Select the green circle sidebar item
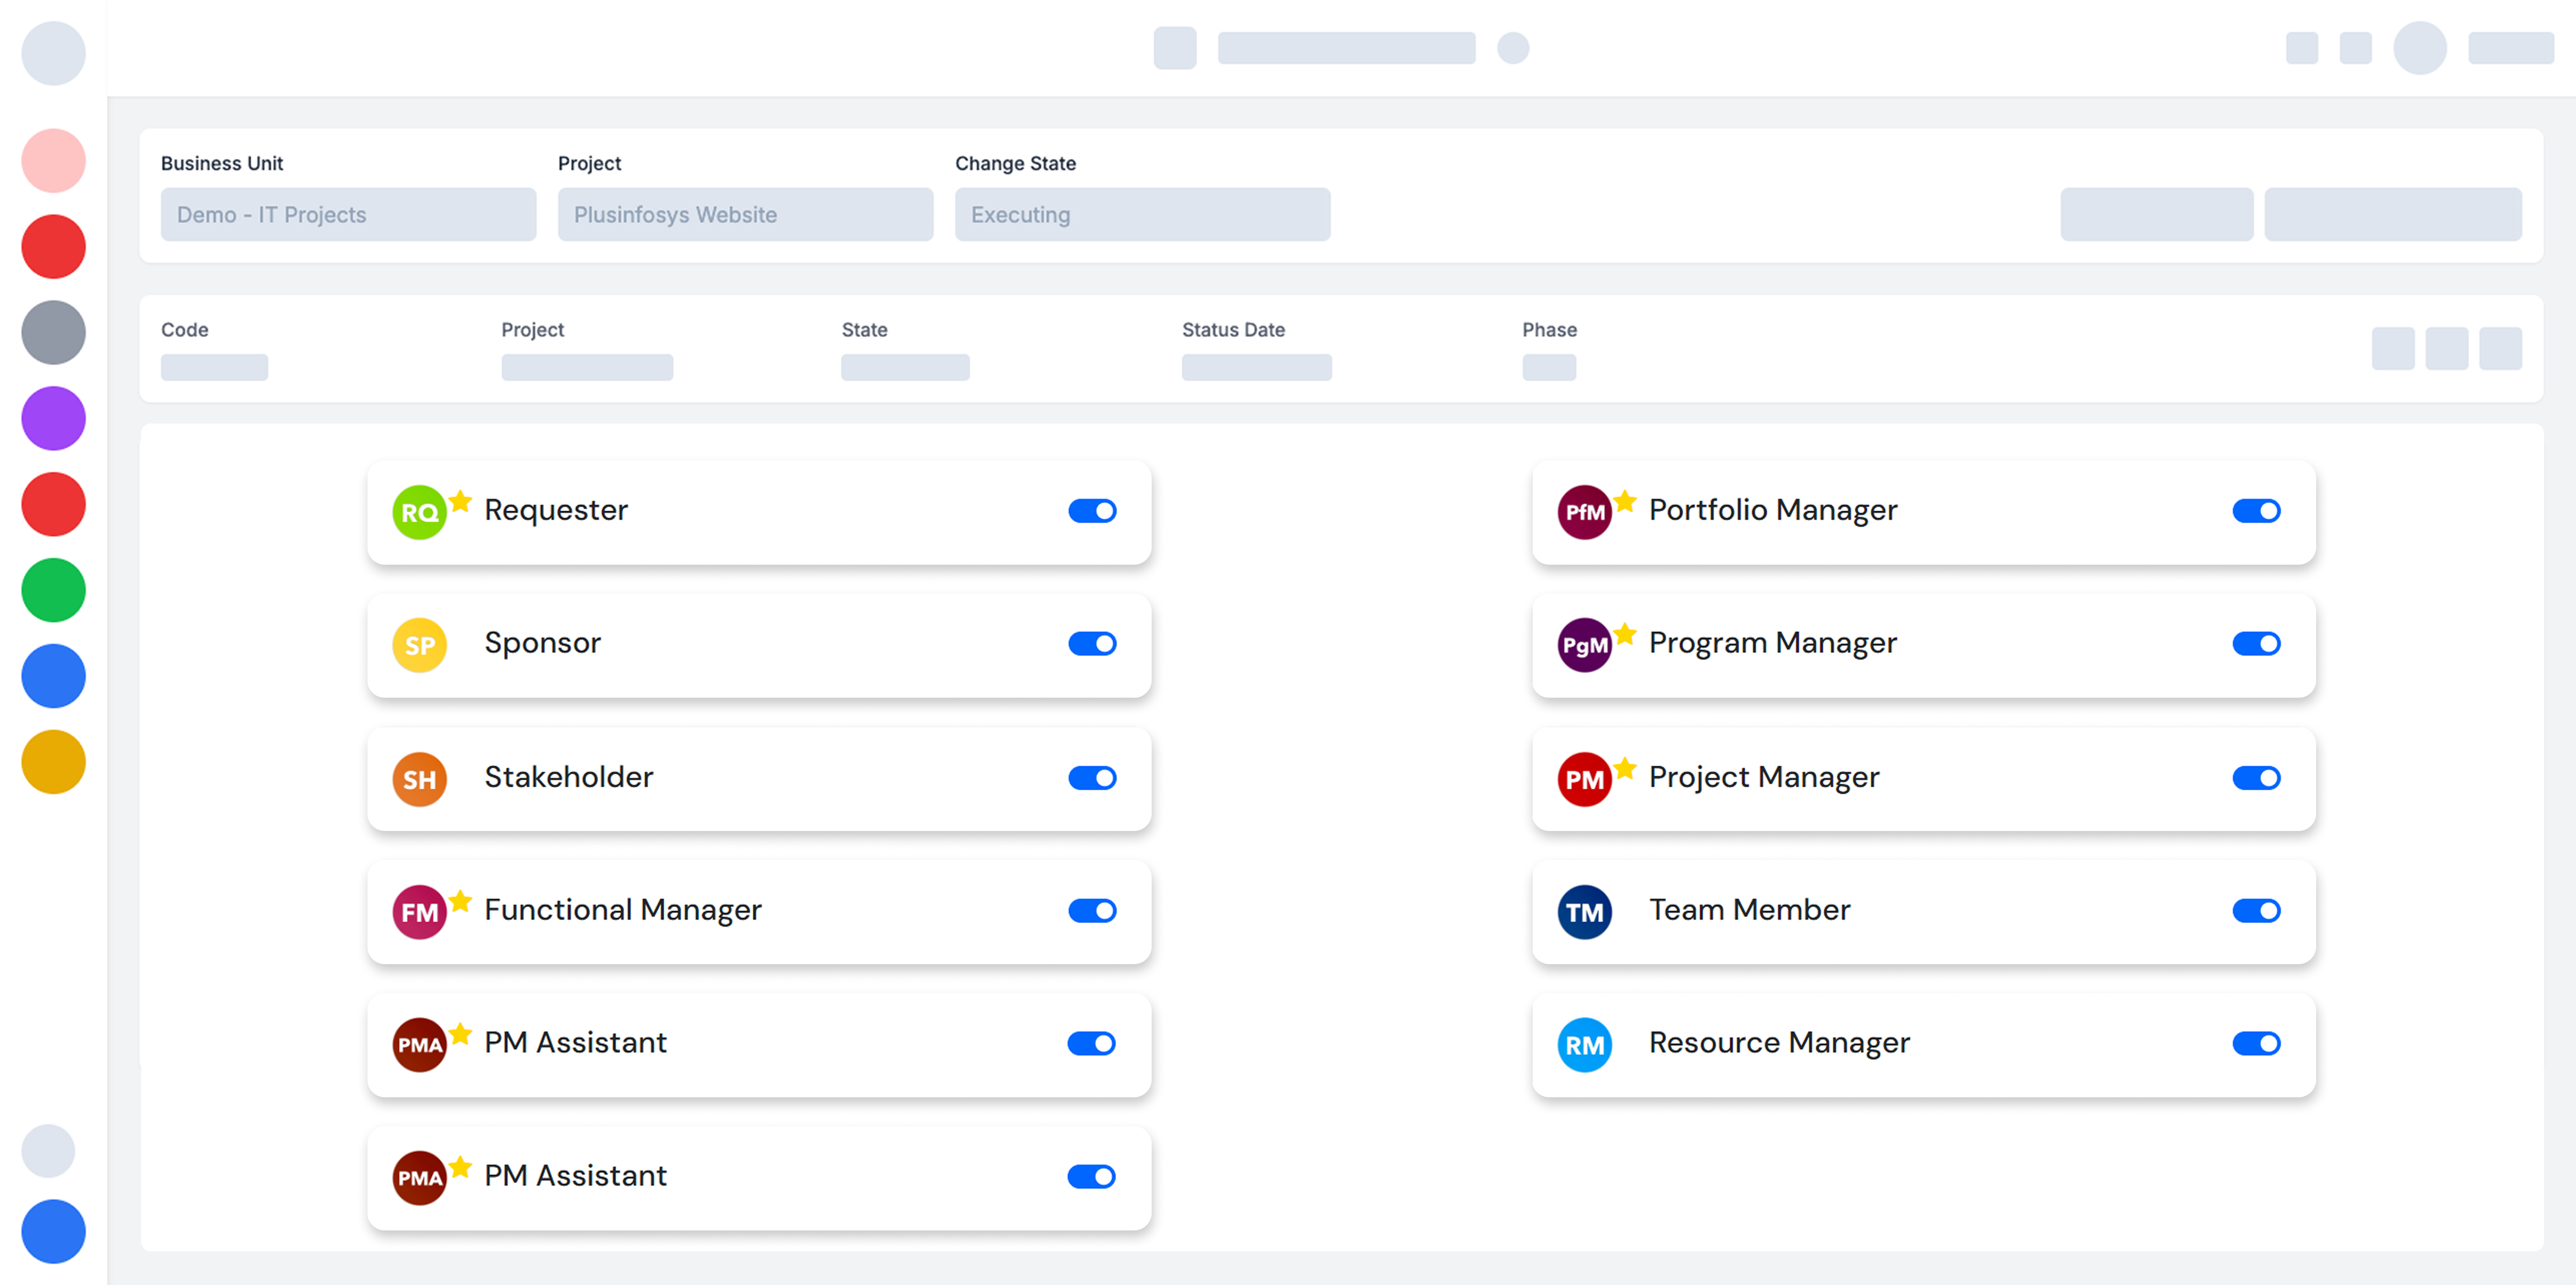This screenshot has width=2576, height=1285. pyautogui.click(x=54, y=590)
